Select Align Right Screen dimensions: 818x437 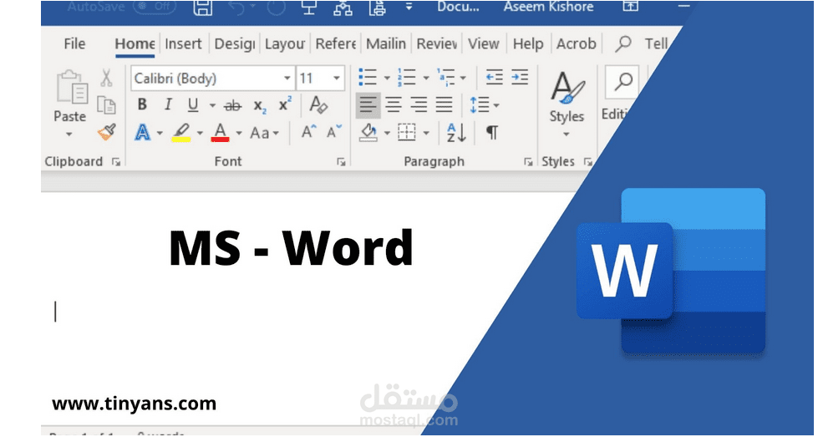pos(419,105)
